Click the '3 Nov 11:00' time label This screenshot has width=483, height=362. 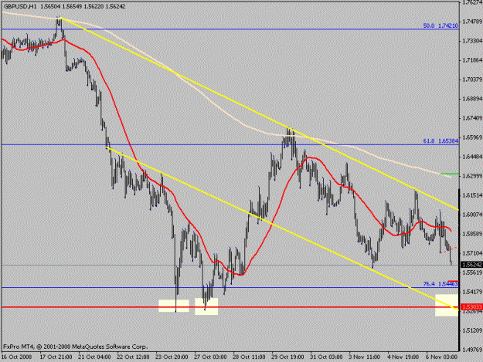(x=365, y=357)
